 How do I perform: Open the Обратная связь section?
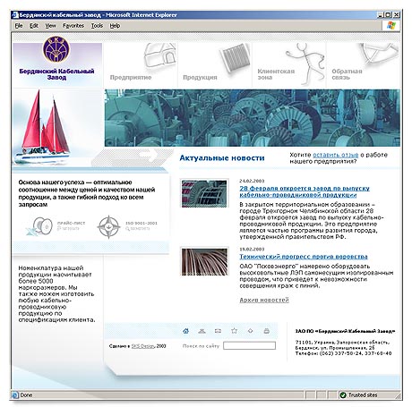click(x=347, y=74)
